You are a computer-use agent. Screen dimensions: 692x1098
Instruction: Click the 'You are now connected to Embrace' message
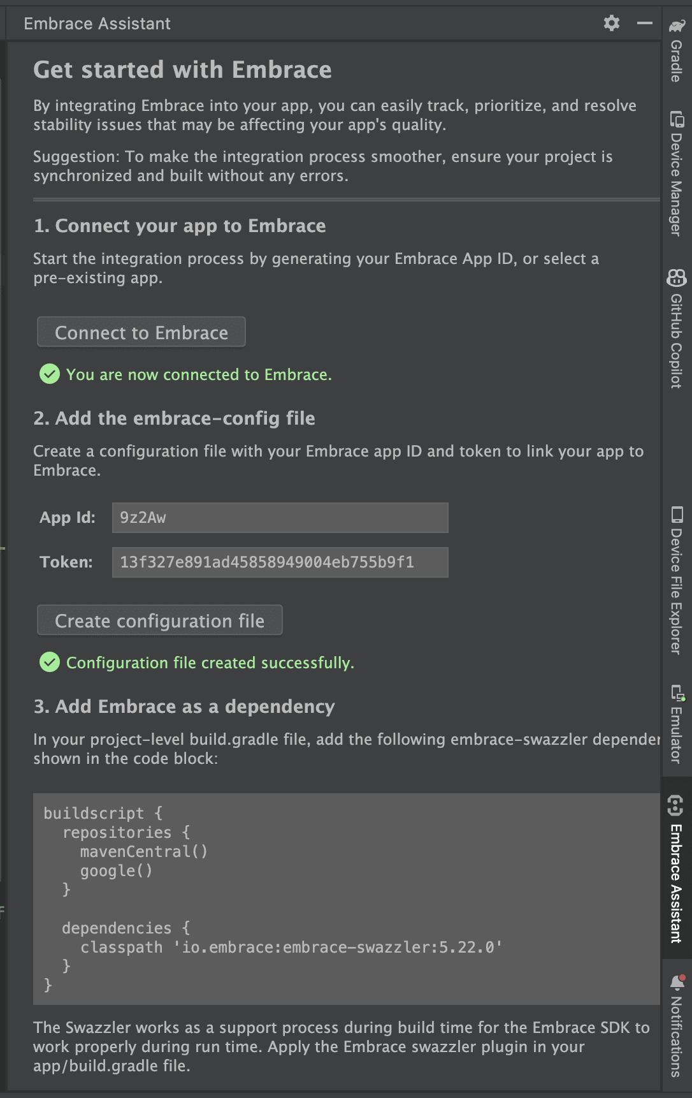click(198, 374)
